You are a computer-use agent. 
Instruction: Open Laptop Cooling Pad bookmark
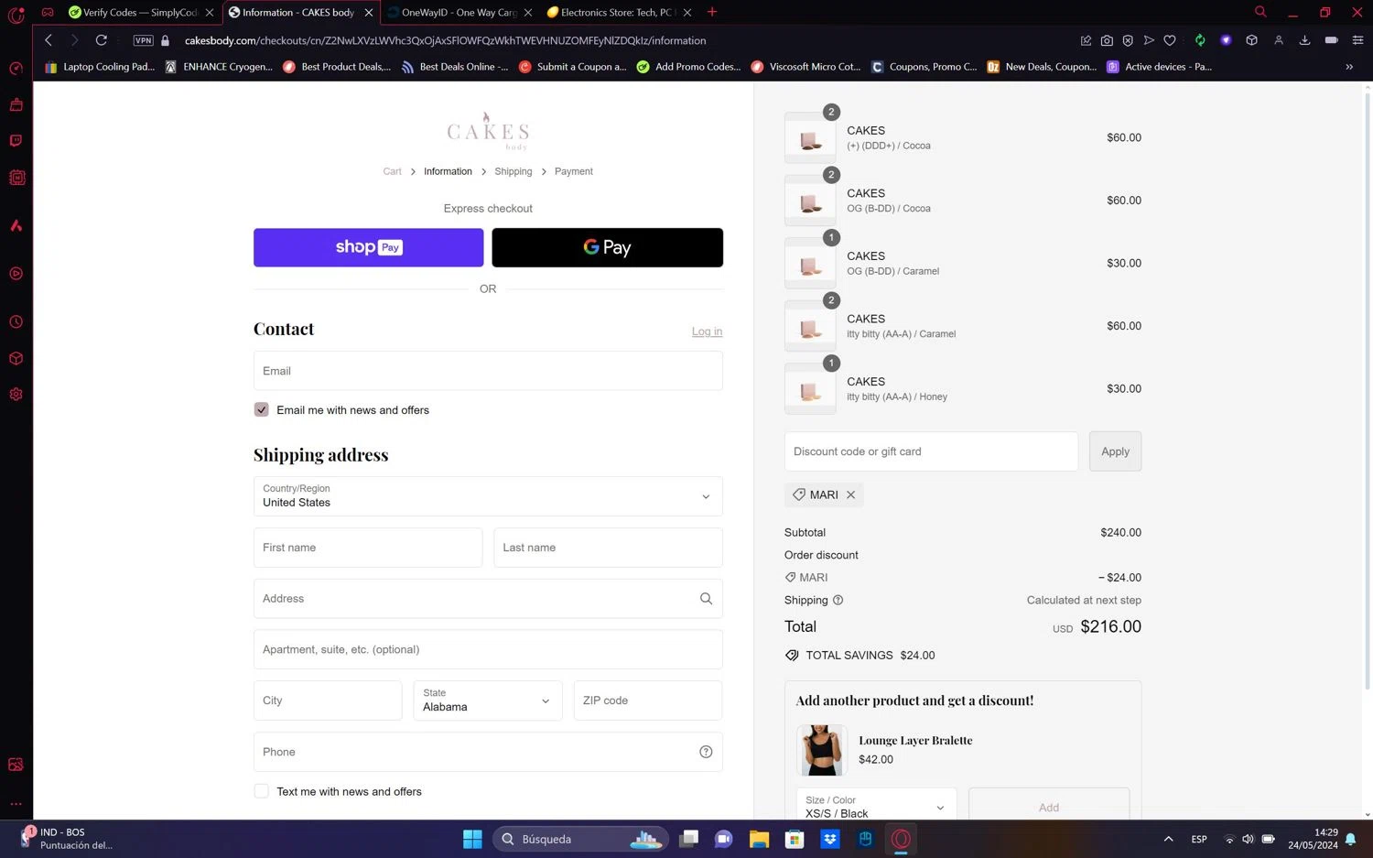(x=100, y=67)
